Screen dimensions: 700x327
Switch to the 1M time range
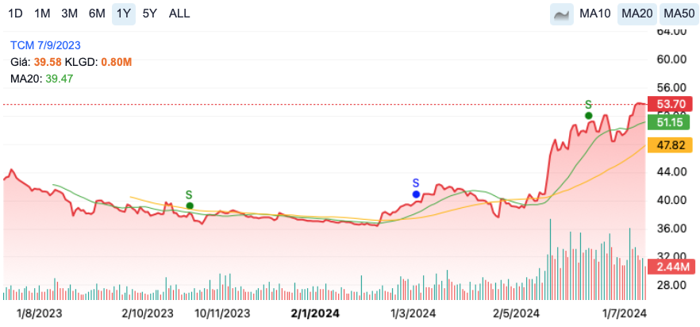coord(43,13)
